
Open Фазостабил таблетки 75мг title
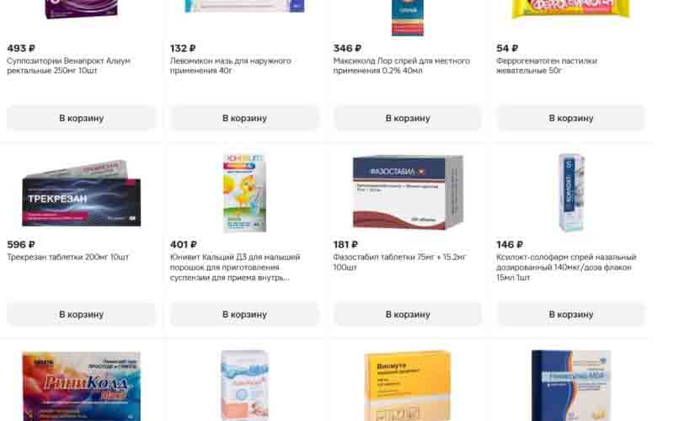(399, 262)
